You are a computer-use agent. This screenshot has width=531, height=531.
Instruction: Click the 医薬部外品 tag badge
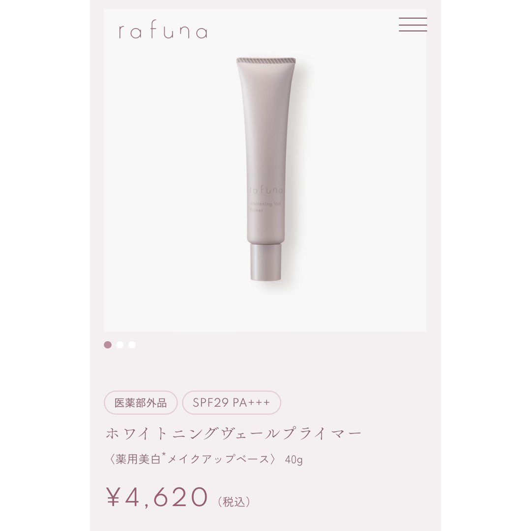point(141,403)
